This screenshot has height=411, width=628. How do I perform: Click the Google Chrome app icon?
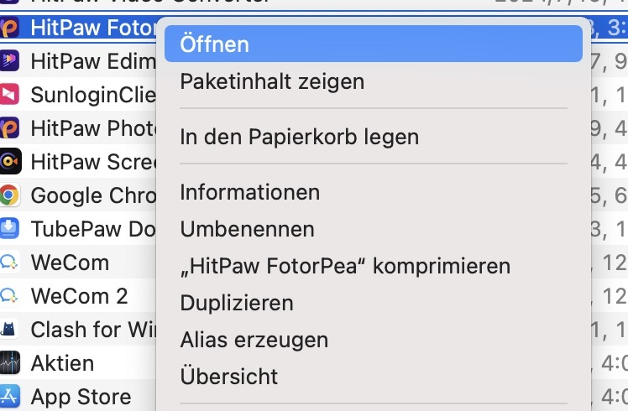[9, 195]
